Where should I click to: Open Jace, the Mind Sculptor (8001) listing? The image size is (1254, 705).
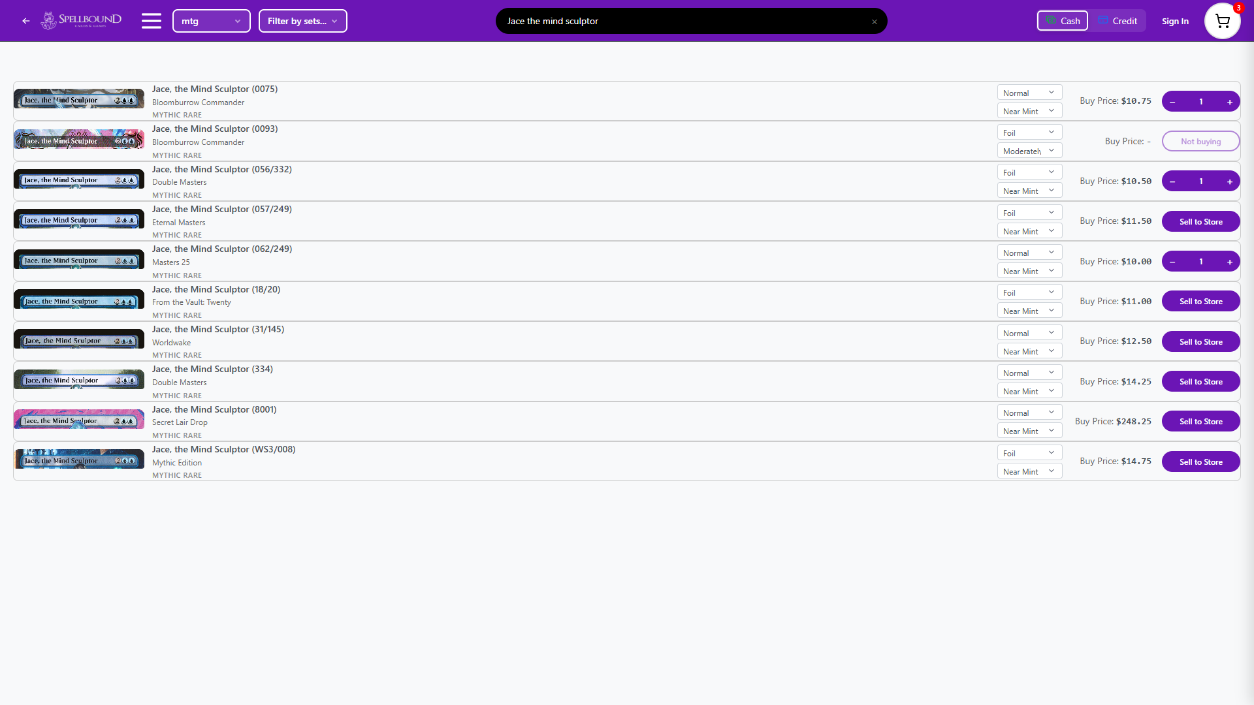click(214, 409)
